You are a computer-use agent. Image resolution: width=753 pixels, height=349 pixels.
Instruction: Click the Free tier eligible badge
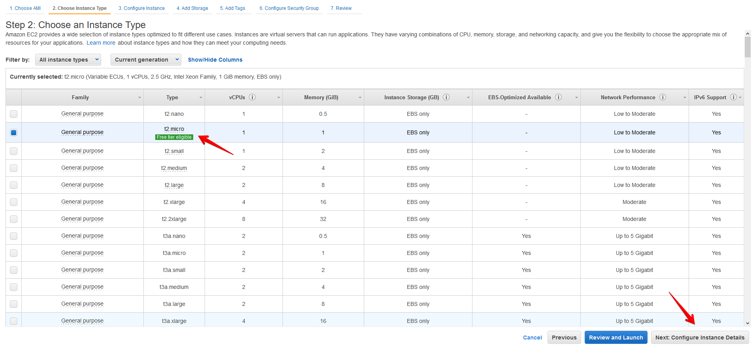(x=174, y=137)
